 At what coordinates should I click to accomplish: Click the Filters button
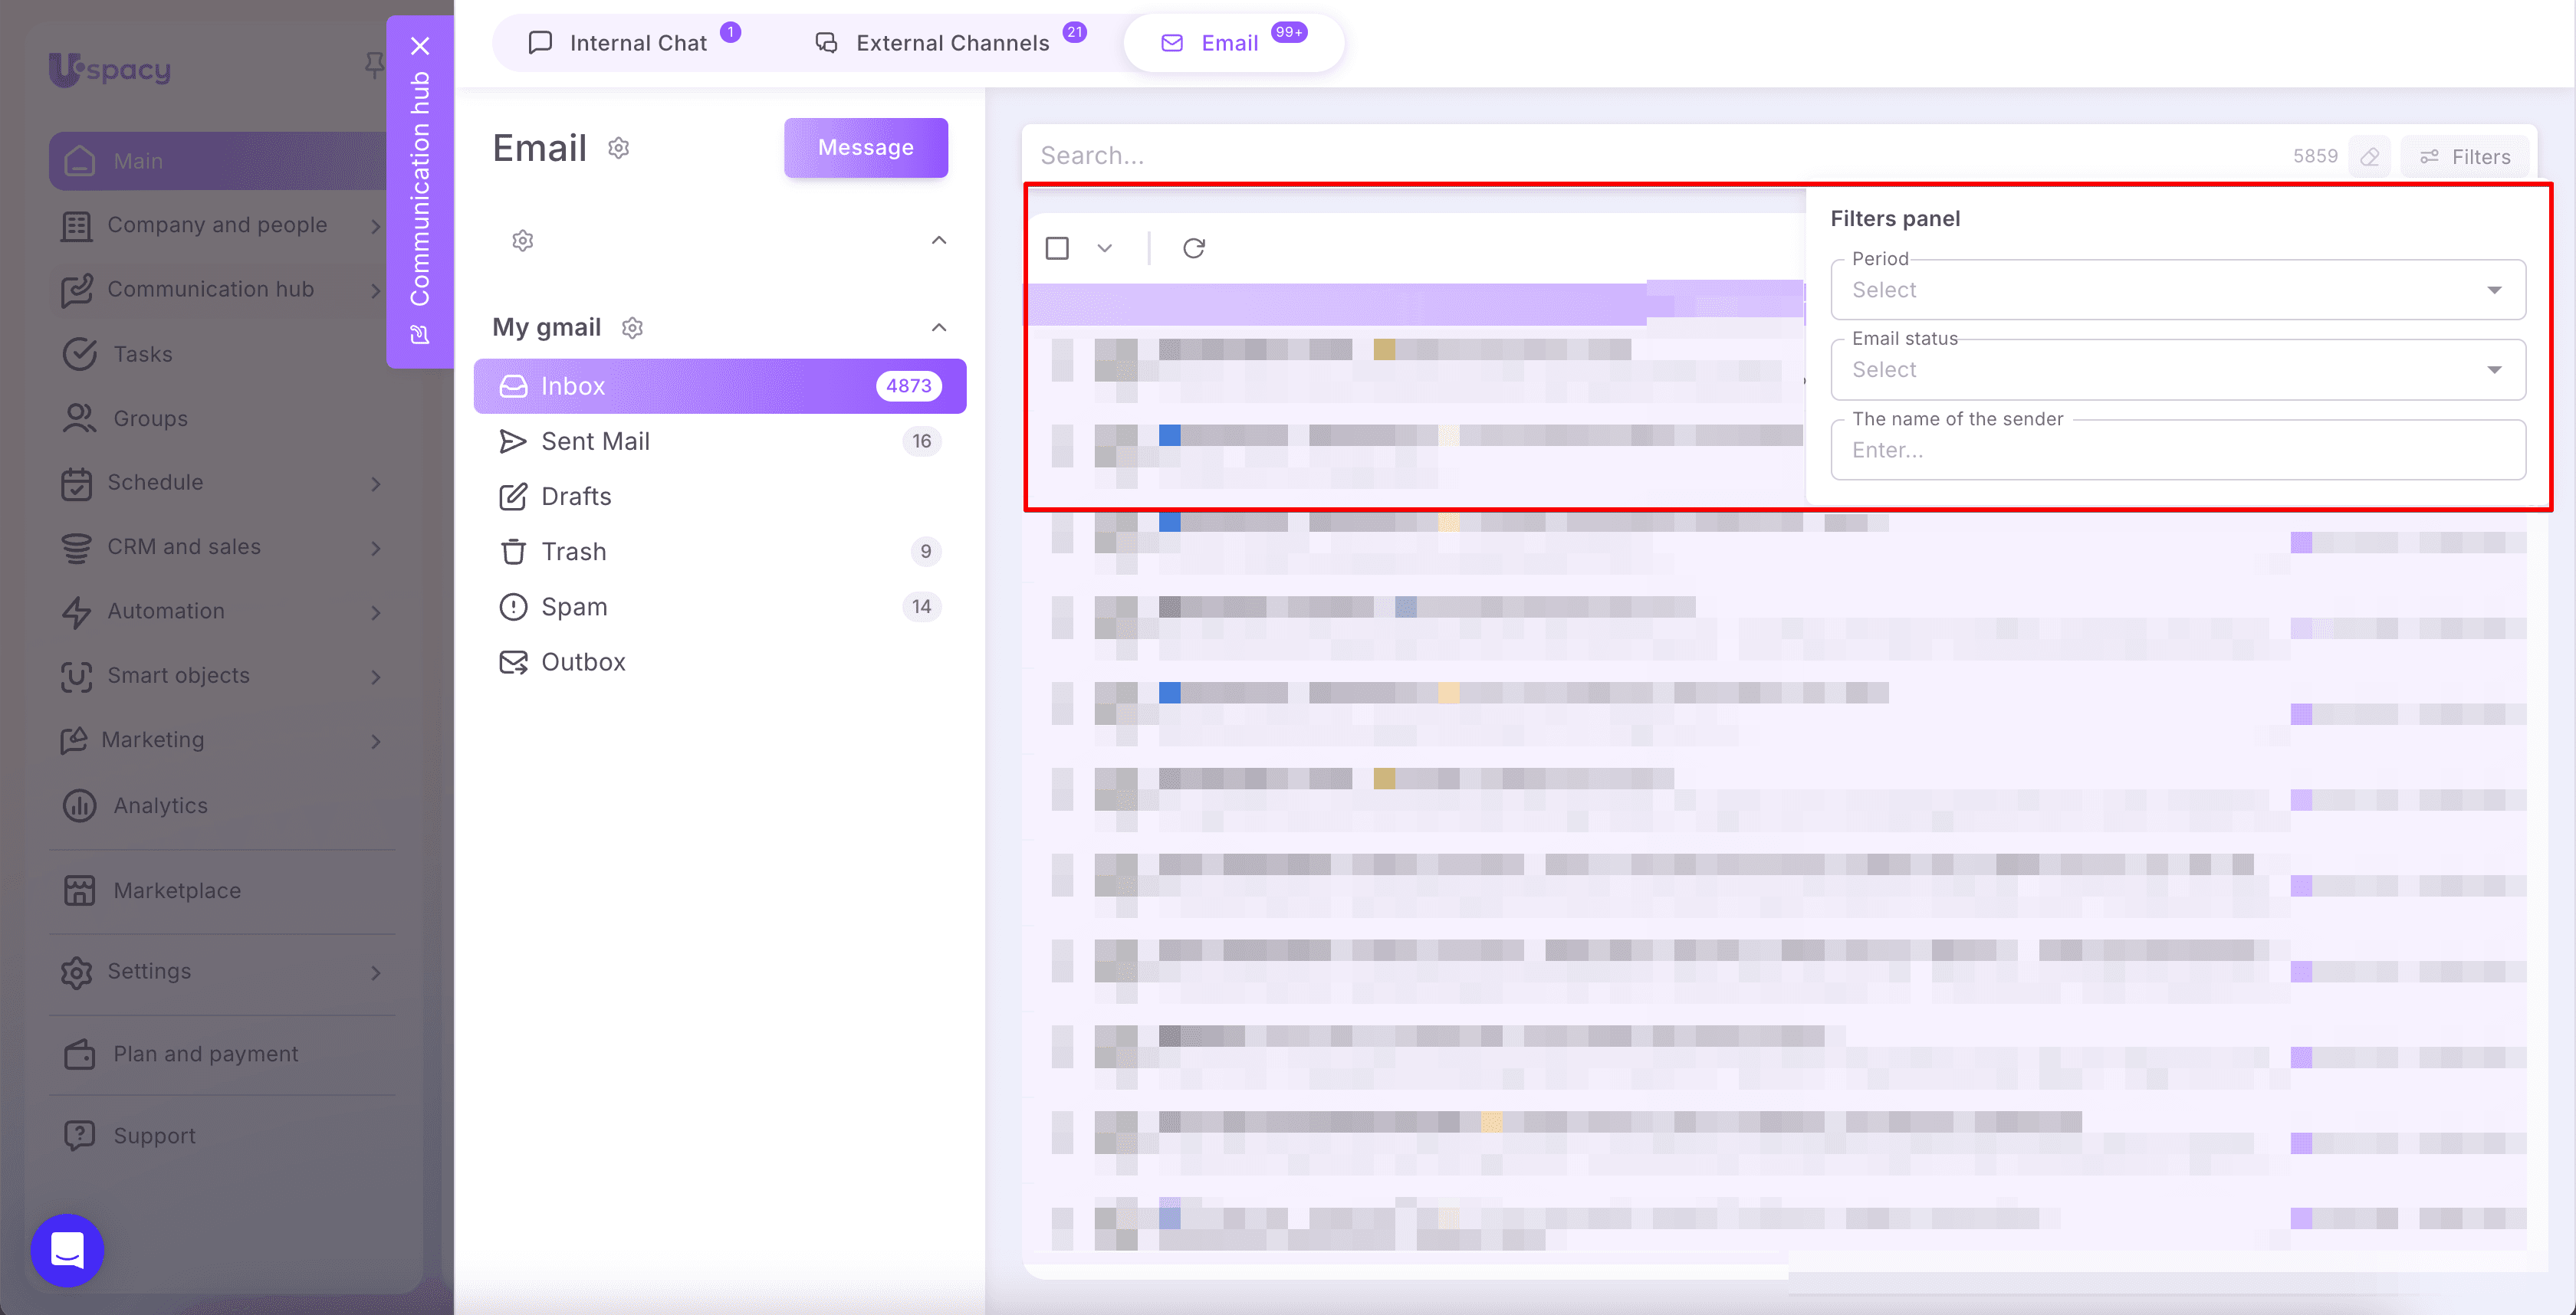coord(2464,157)
